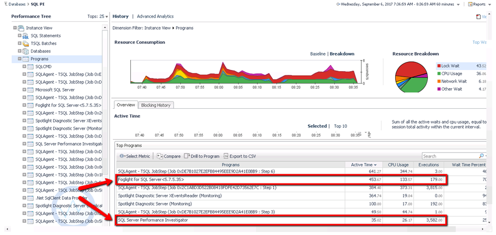
Task: Click the Network Wait orange legend swatch
Action: [439, 81]
